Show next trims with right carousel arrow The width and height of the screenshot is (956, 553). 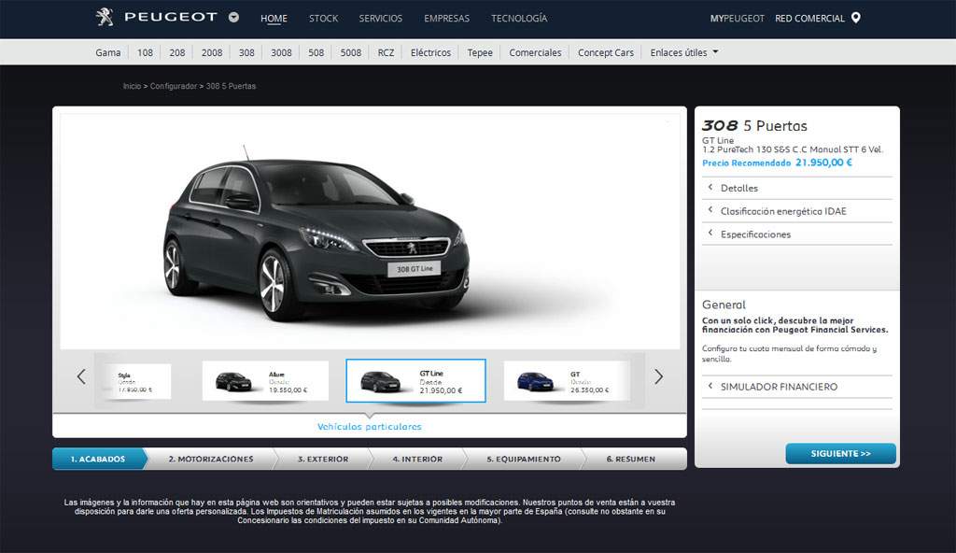tap(658, 376)
